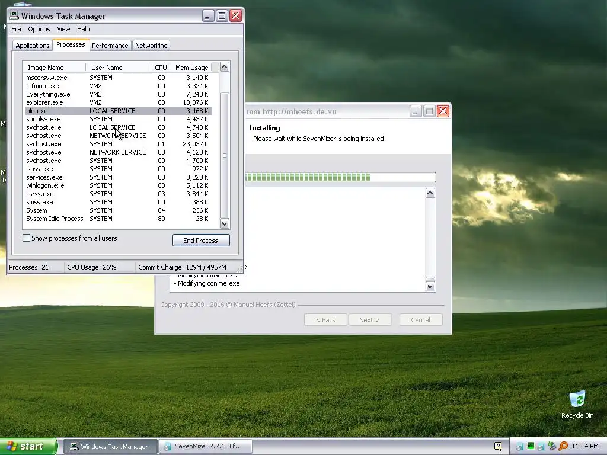Viewport: 607px width, 455px height.
Task: Sort processes by CPU column header
Action: [x=160, y=68]
